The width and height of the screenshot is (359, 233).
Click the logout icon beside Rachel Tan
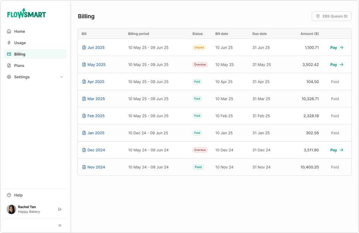tap(60, 209)
